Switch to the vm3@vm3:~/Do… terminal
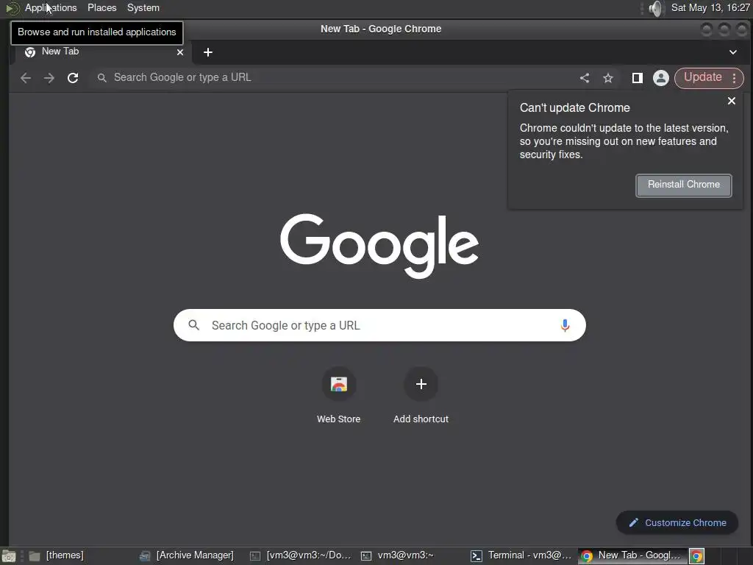Viewport: 753px width, 565px height. (x=301, y=555)
